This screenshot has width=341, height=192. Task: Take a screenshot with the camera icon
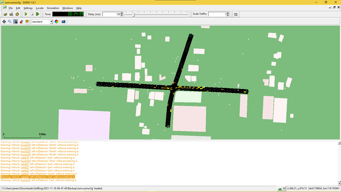point(64,22)
